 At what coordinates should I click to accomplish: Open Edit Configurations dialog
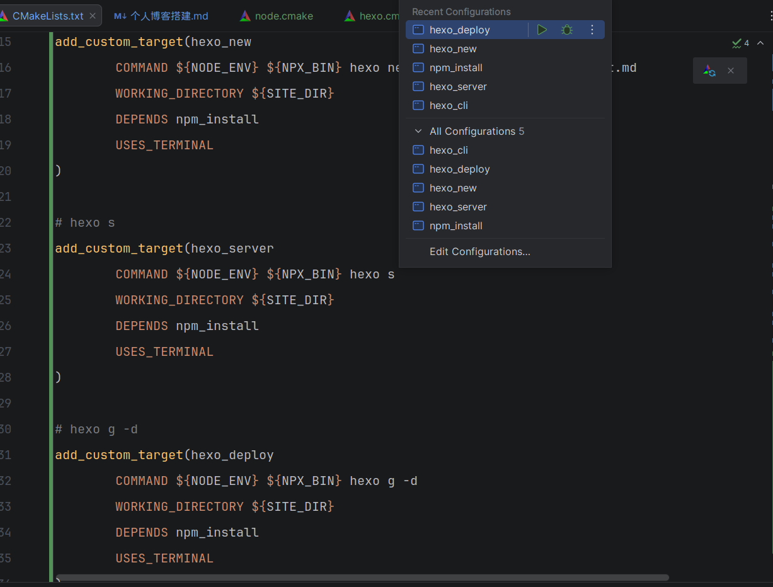tap(479, 251)
